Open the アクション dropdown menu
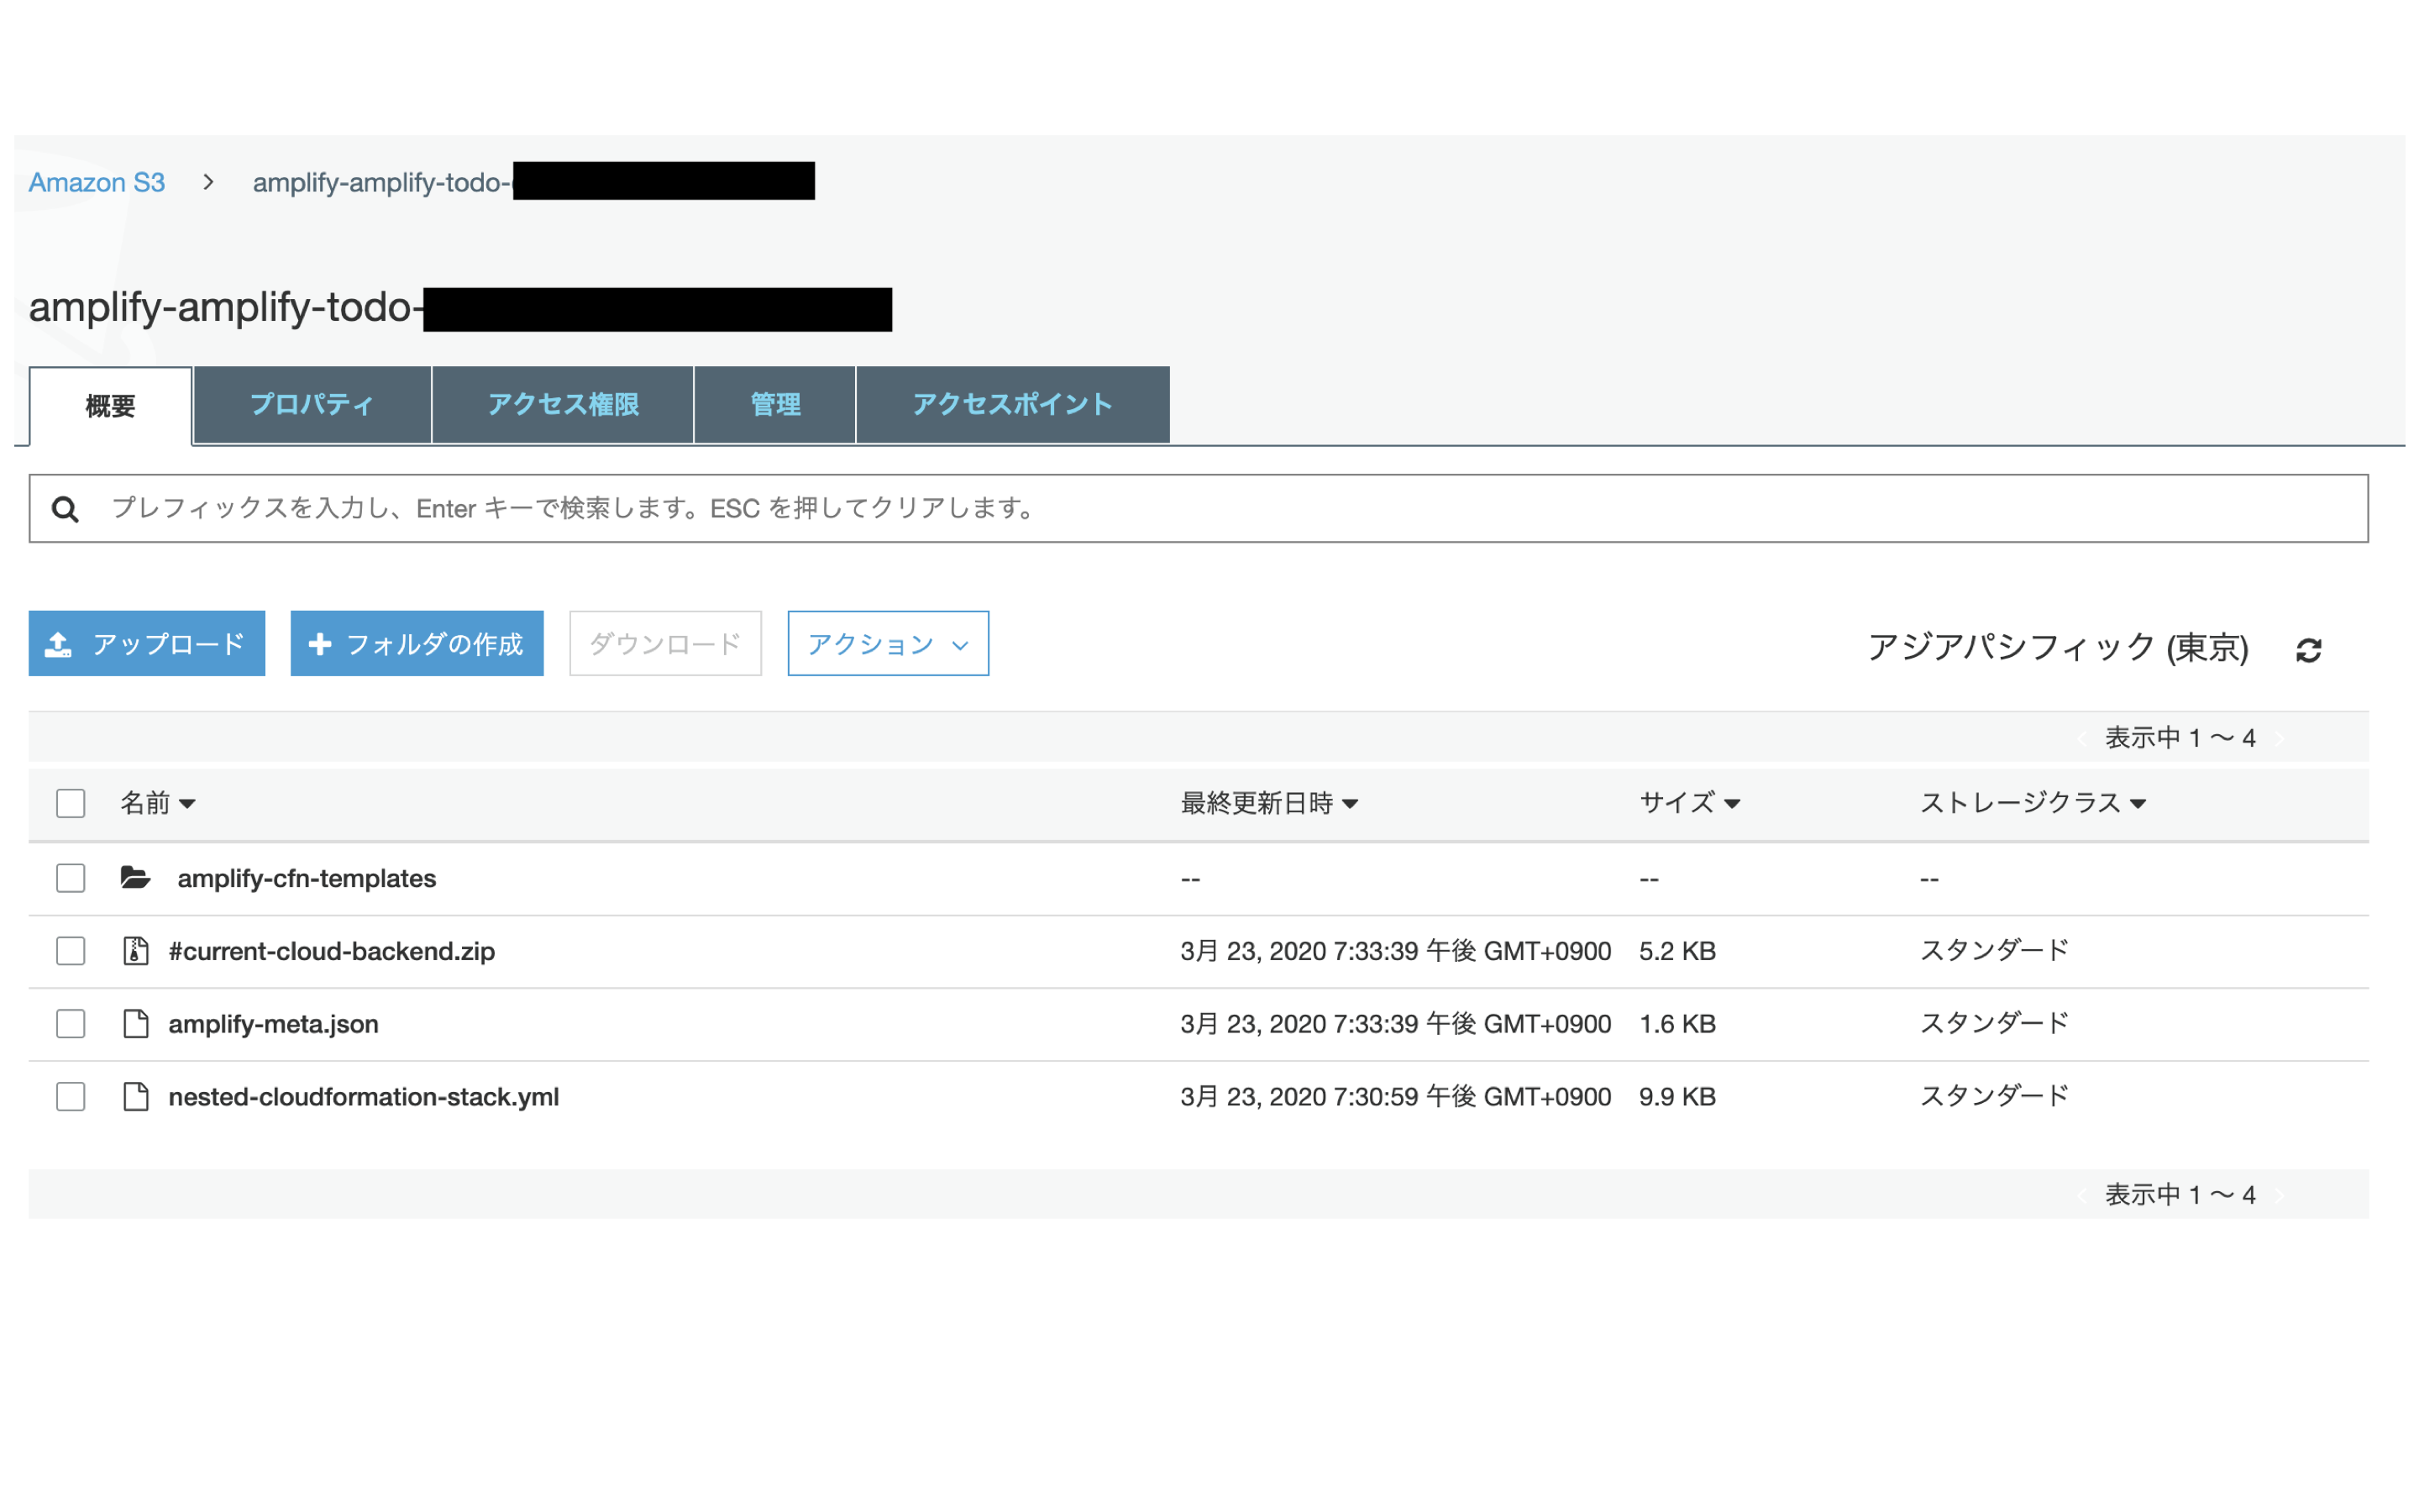The image size is (2419, 1512). pos(887,643)
